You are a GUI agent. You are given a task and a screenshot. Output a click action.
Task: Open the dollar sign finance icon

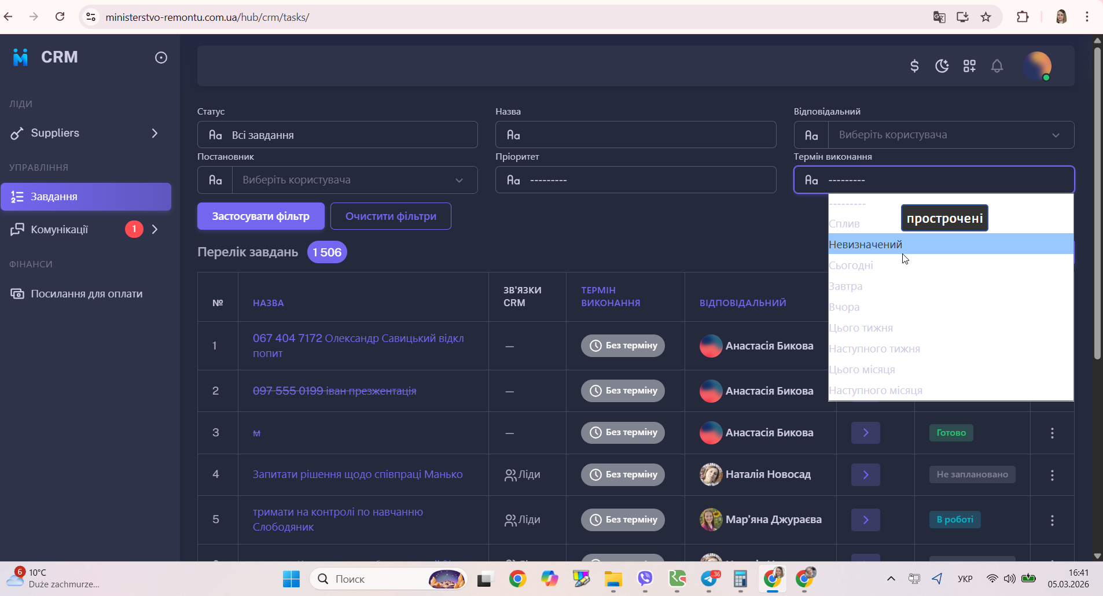pyautogui.click(x=914, y=66)
